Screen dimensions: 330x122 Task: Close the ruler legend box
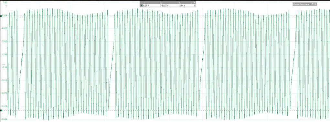tap(194, 3)
